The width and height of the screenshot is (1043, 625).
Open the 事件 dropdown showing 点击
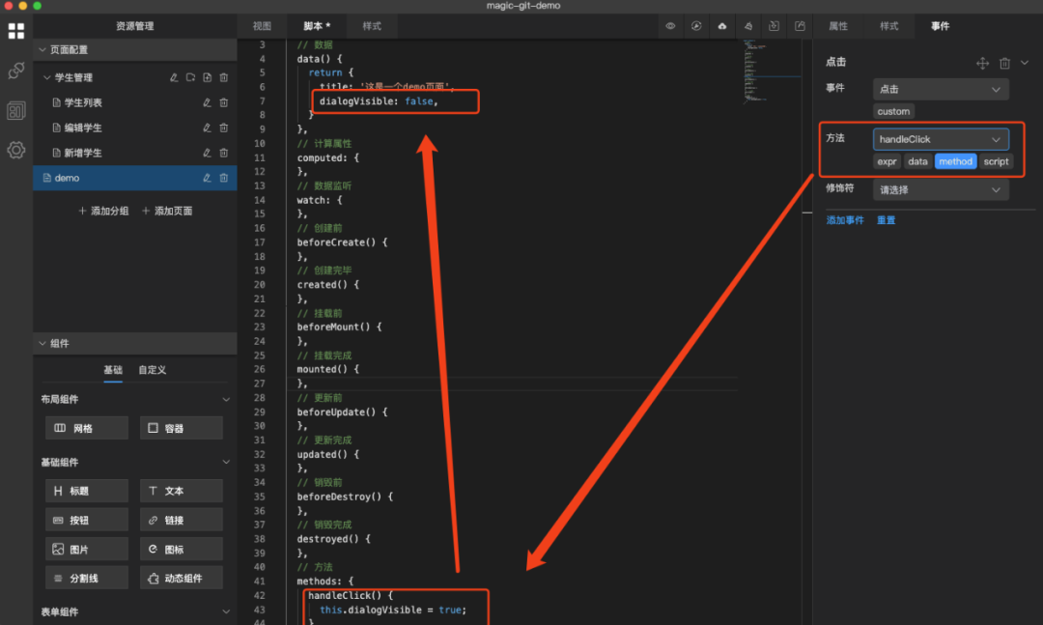[941, 89]
